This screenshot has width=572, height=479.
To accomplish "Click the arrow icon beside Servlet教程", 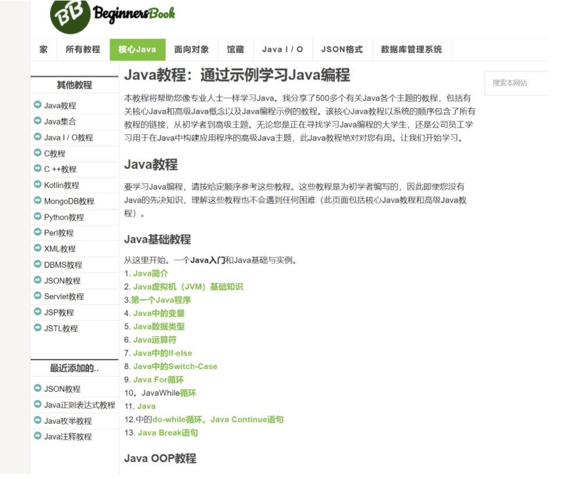I will (38, 296).
